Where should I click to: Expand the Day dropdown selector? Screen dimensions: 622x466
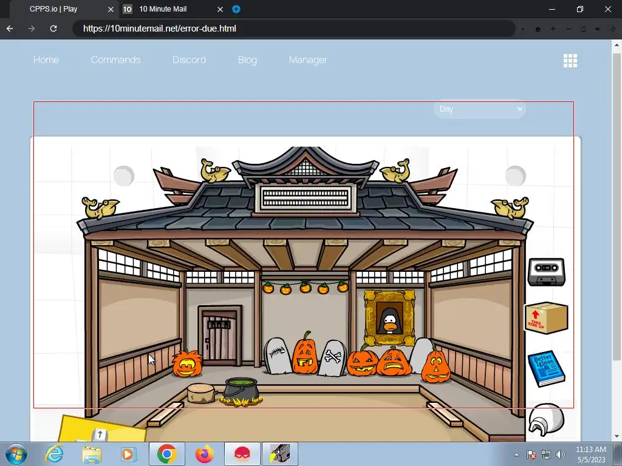coord(480,109)
